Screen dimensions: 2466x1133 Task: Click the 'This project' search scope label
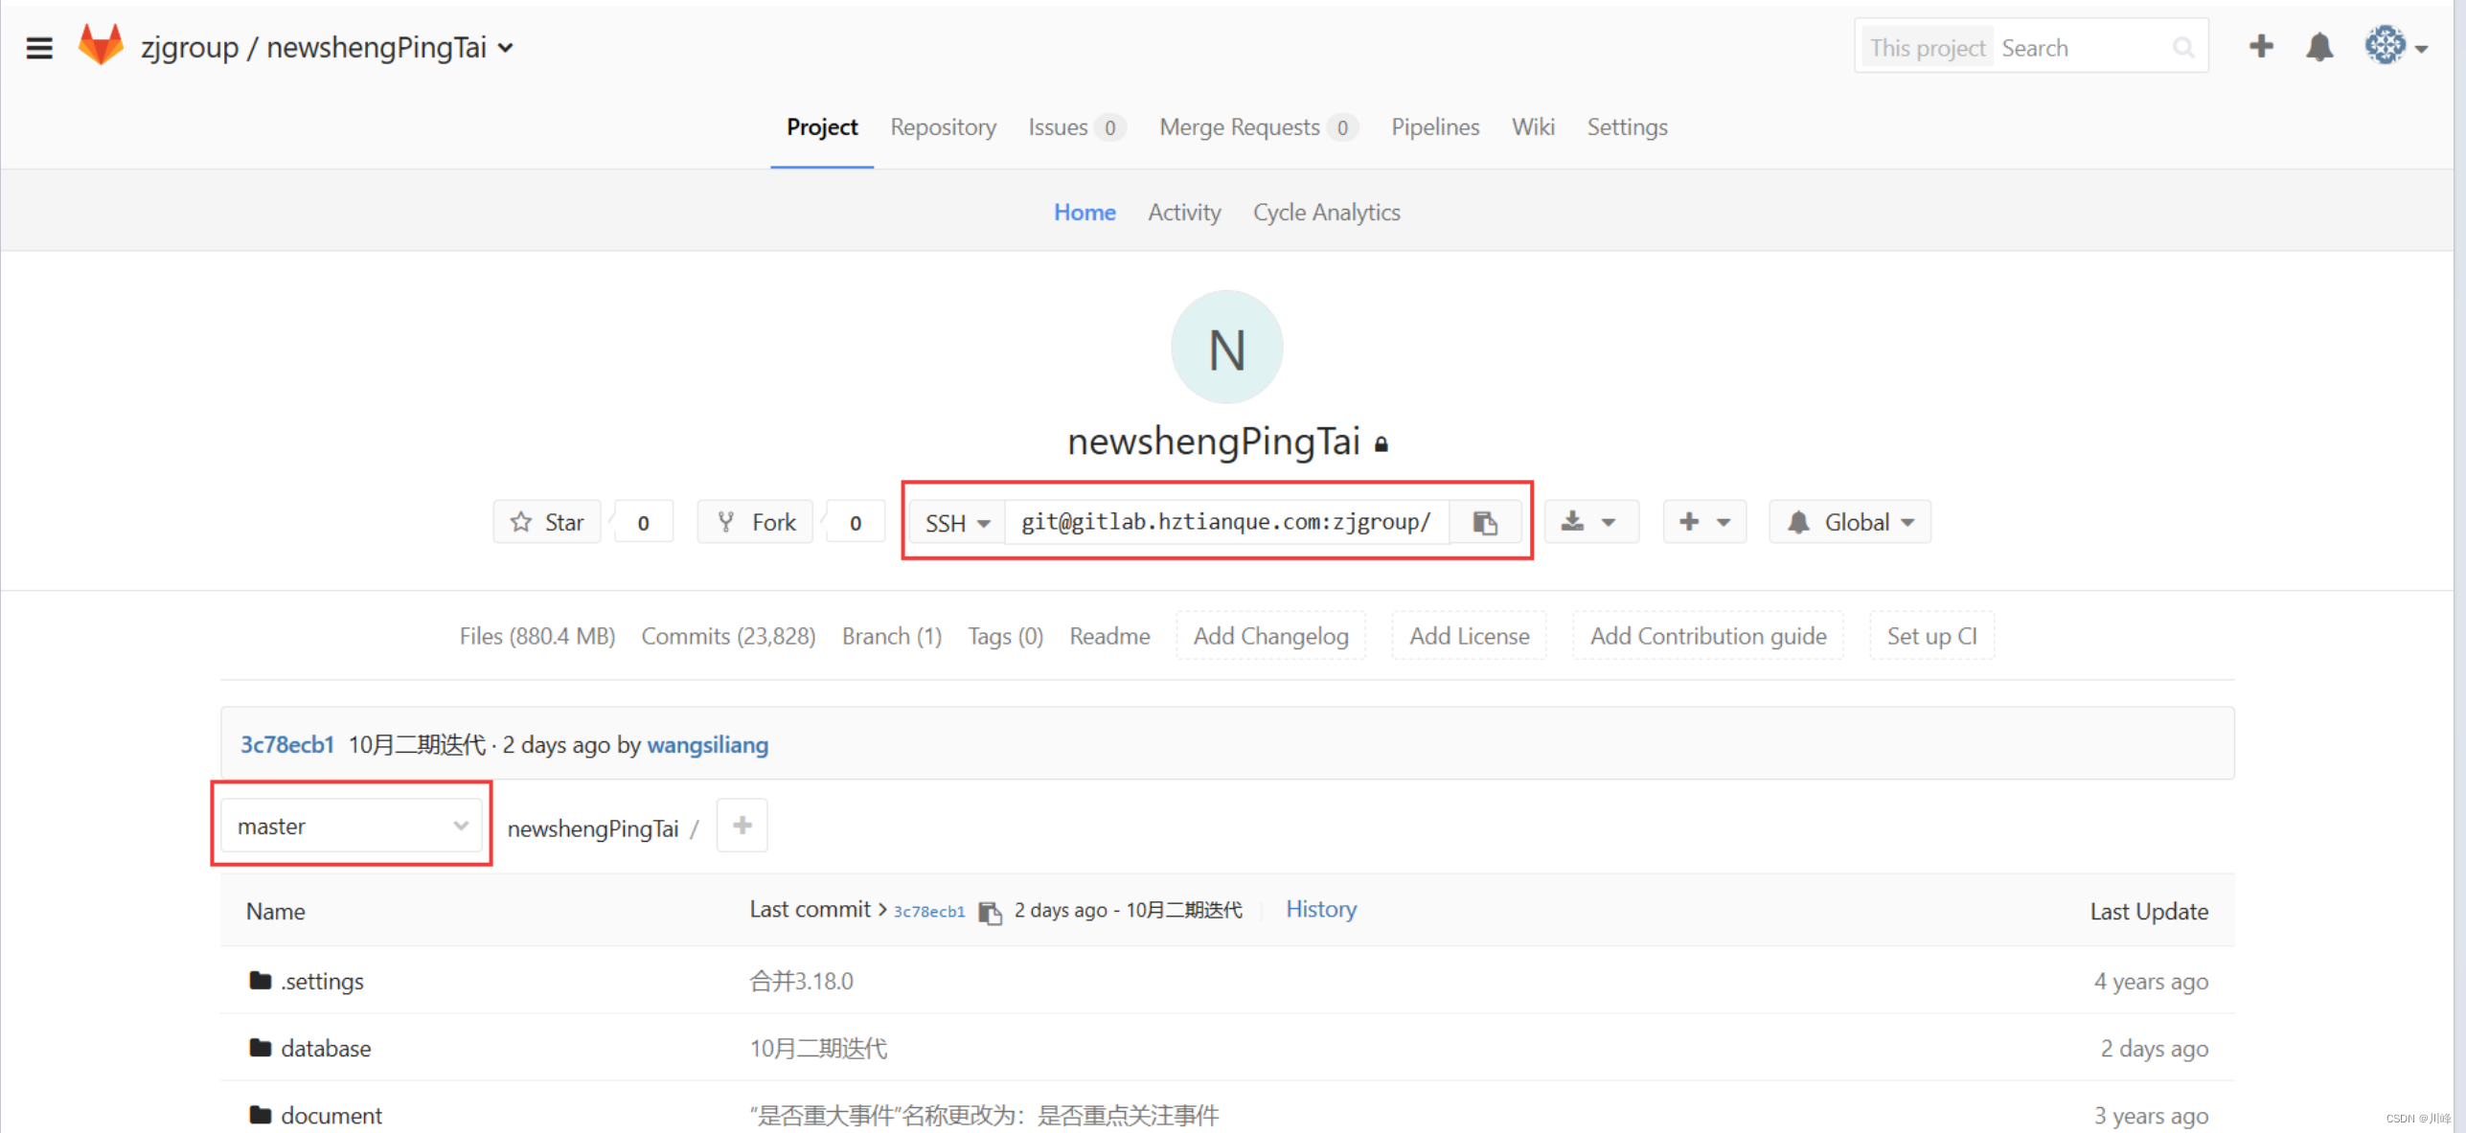click(x=1927, y=48)
